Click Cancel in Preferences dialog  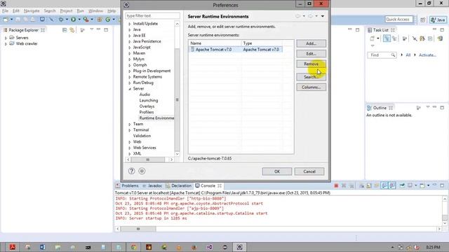click(309, 171)
